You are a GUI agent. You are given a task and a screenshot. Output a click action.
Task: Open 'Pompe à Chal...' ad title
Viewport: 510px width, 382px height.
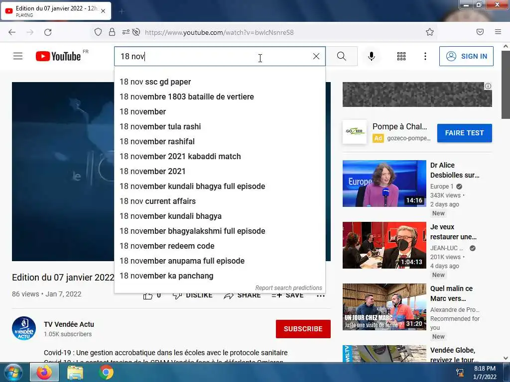click(400, 126)
